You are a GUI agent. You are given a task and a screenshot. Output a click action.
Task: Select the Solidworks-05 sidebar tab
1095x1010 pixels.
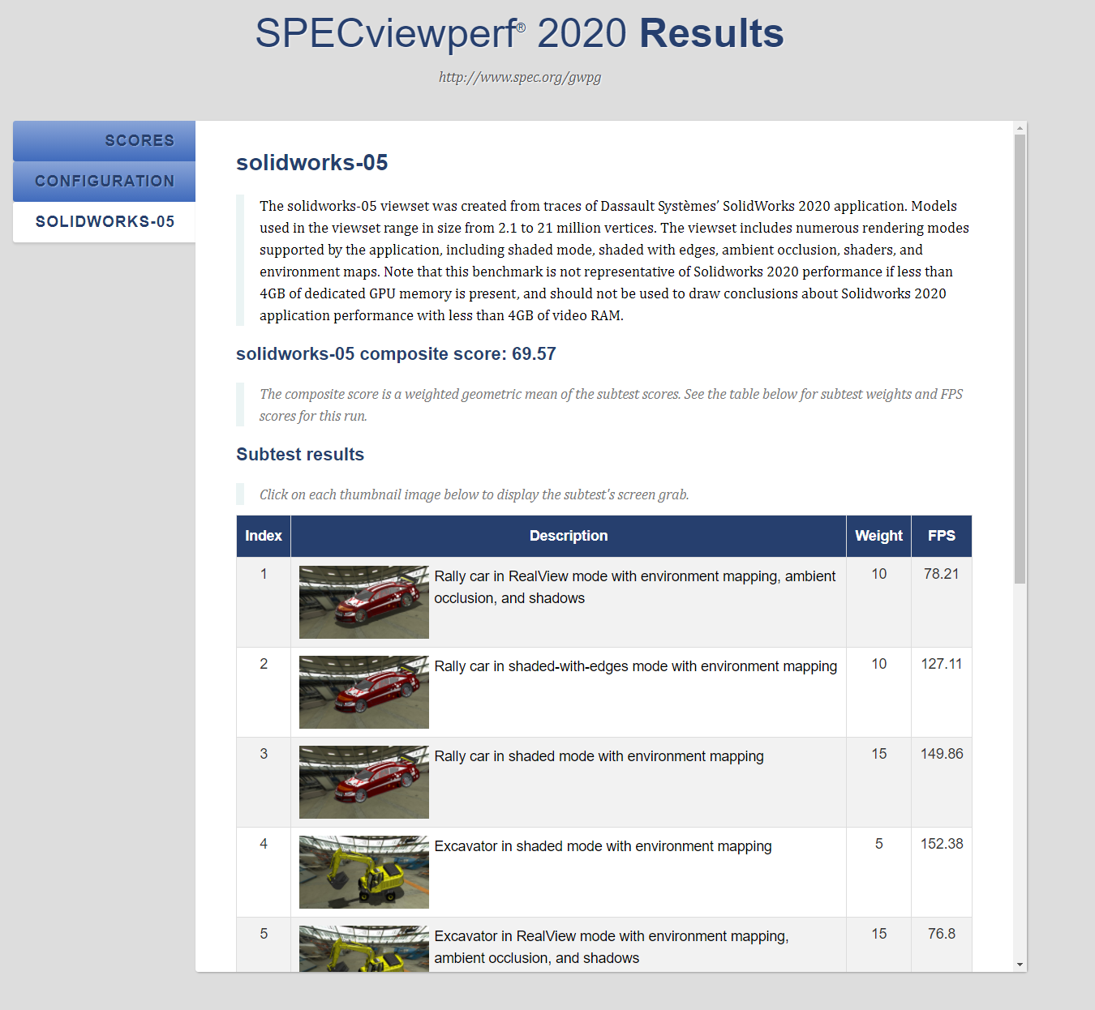pos(105,222)
